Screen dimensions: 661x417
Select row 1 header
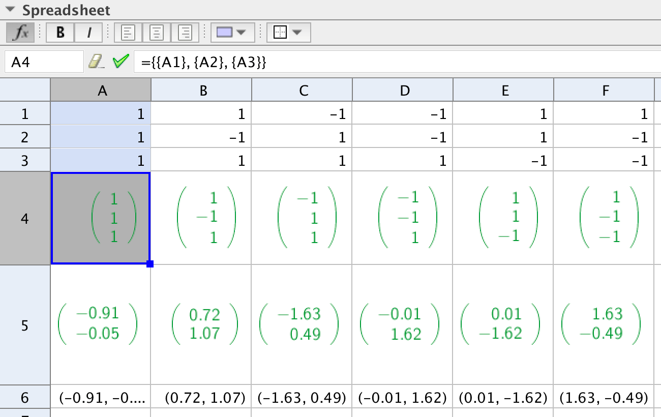tap(25, 113)
